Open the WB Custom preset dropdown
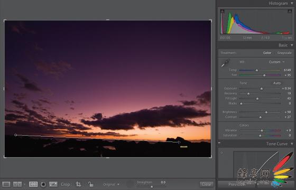 pos(277,62)
